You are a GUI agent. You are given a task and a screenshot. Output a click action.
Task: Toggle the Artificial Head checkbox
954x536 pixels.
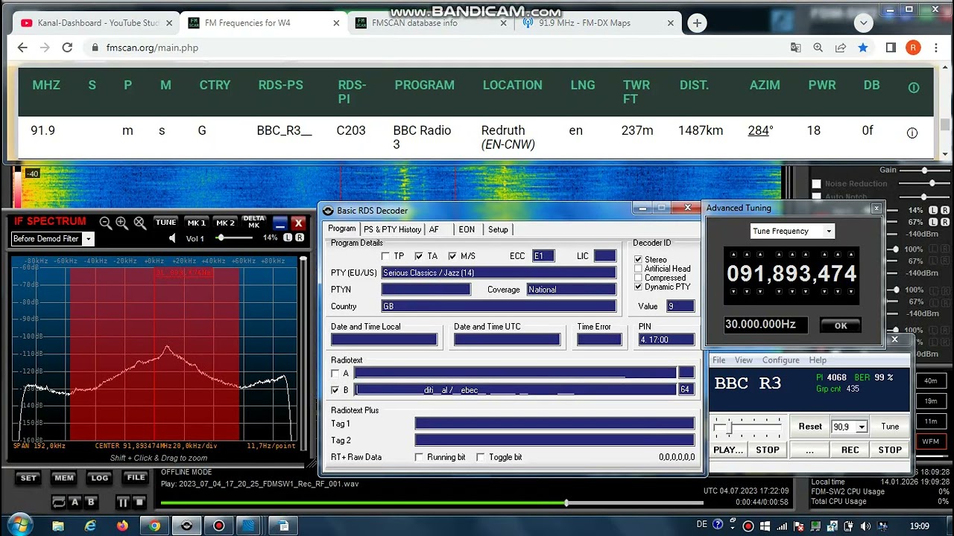click(x=638, y=269)
